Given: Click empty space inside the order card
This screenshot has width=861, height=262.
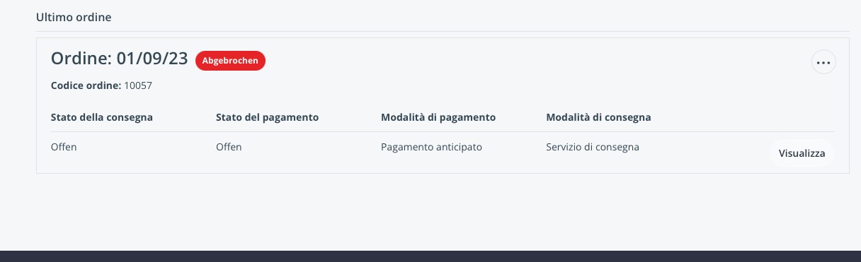Looking at the screenshot, I should (x=496, y=78).
